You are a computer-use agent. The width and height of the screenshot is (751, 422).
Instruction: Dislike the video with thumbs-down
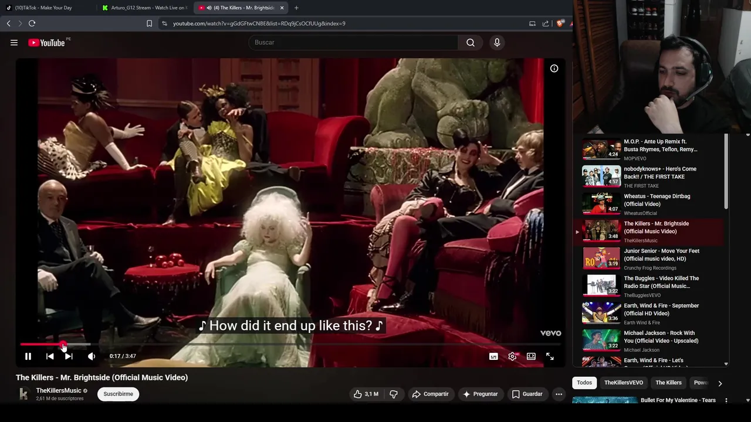394,394
